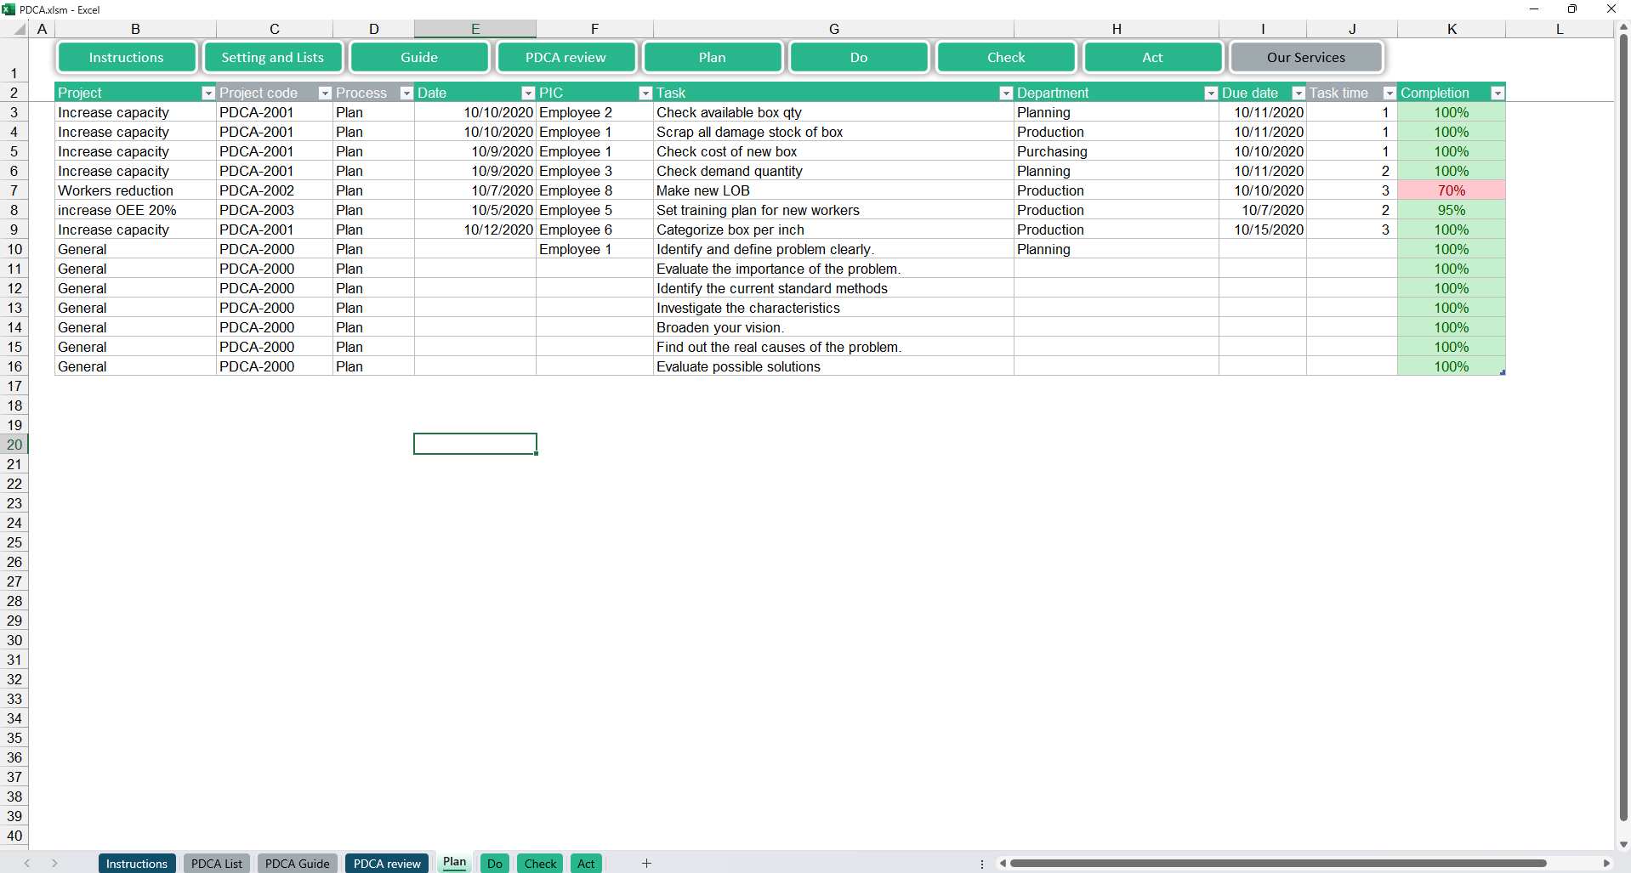This screenshot has height=873, width=1631.
Task: Switch to the Act sheet tab
Action: point(585,863)
